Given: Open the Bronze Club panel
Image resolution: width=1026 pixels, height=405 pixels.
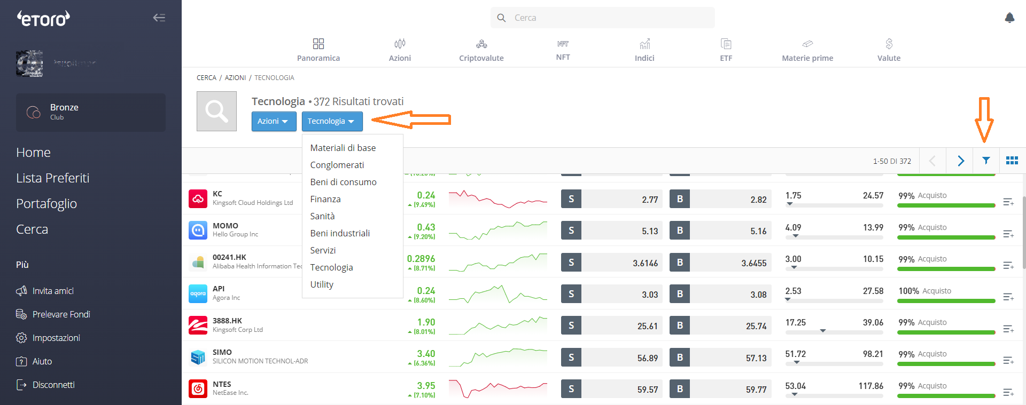Looking at the screenshot, I should coord(91,112).
